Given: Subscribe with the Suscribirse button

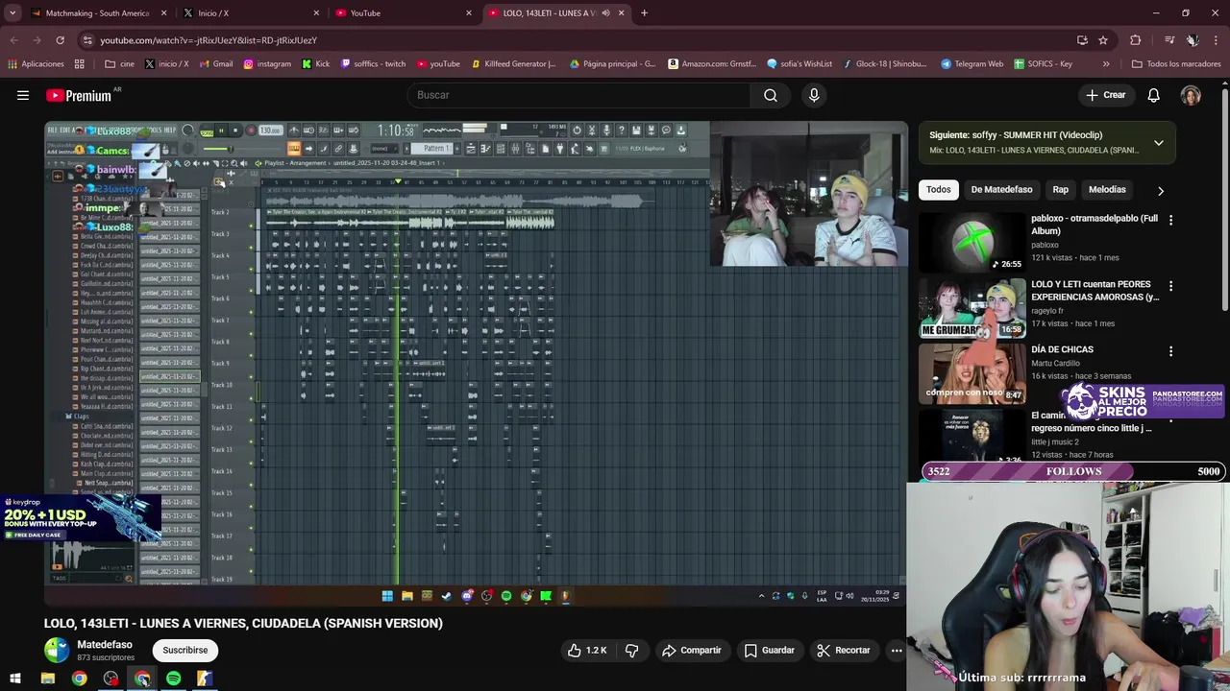Looking at the screenshot, I should point(184,650).
